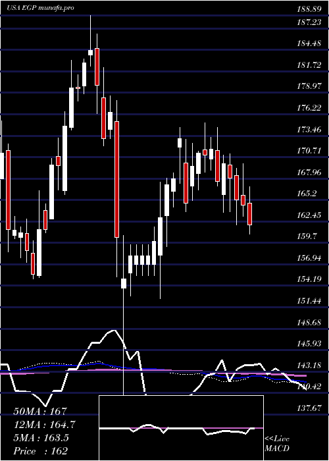This screenshot has width=329, height=461.
Task: Open the MACD inset chart panel
Action: pyautogui.click(x=181, y=428)
